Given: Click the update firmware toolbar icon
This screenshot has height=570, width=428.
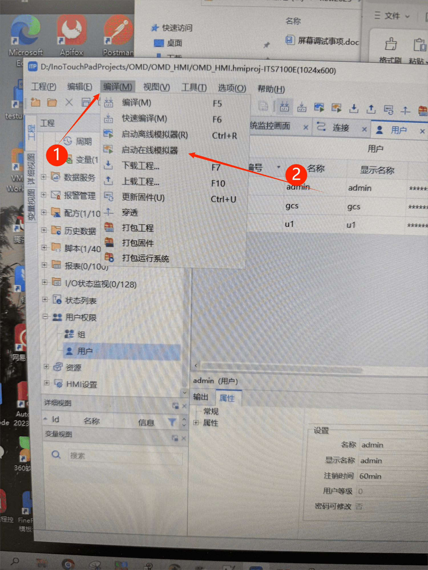Looking at the screenshot, I should (x=388, y=109).
